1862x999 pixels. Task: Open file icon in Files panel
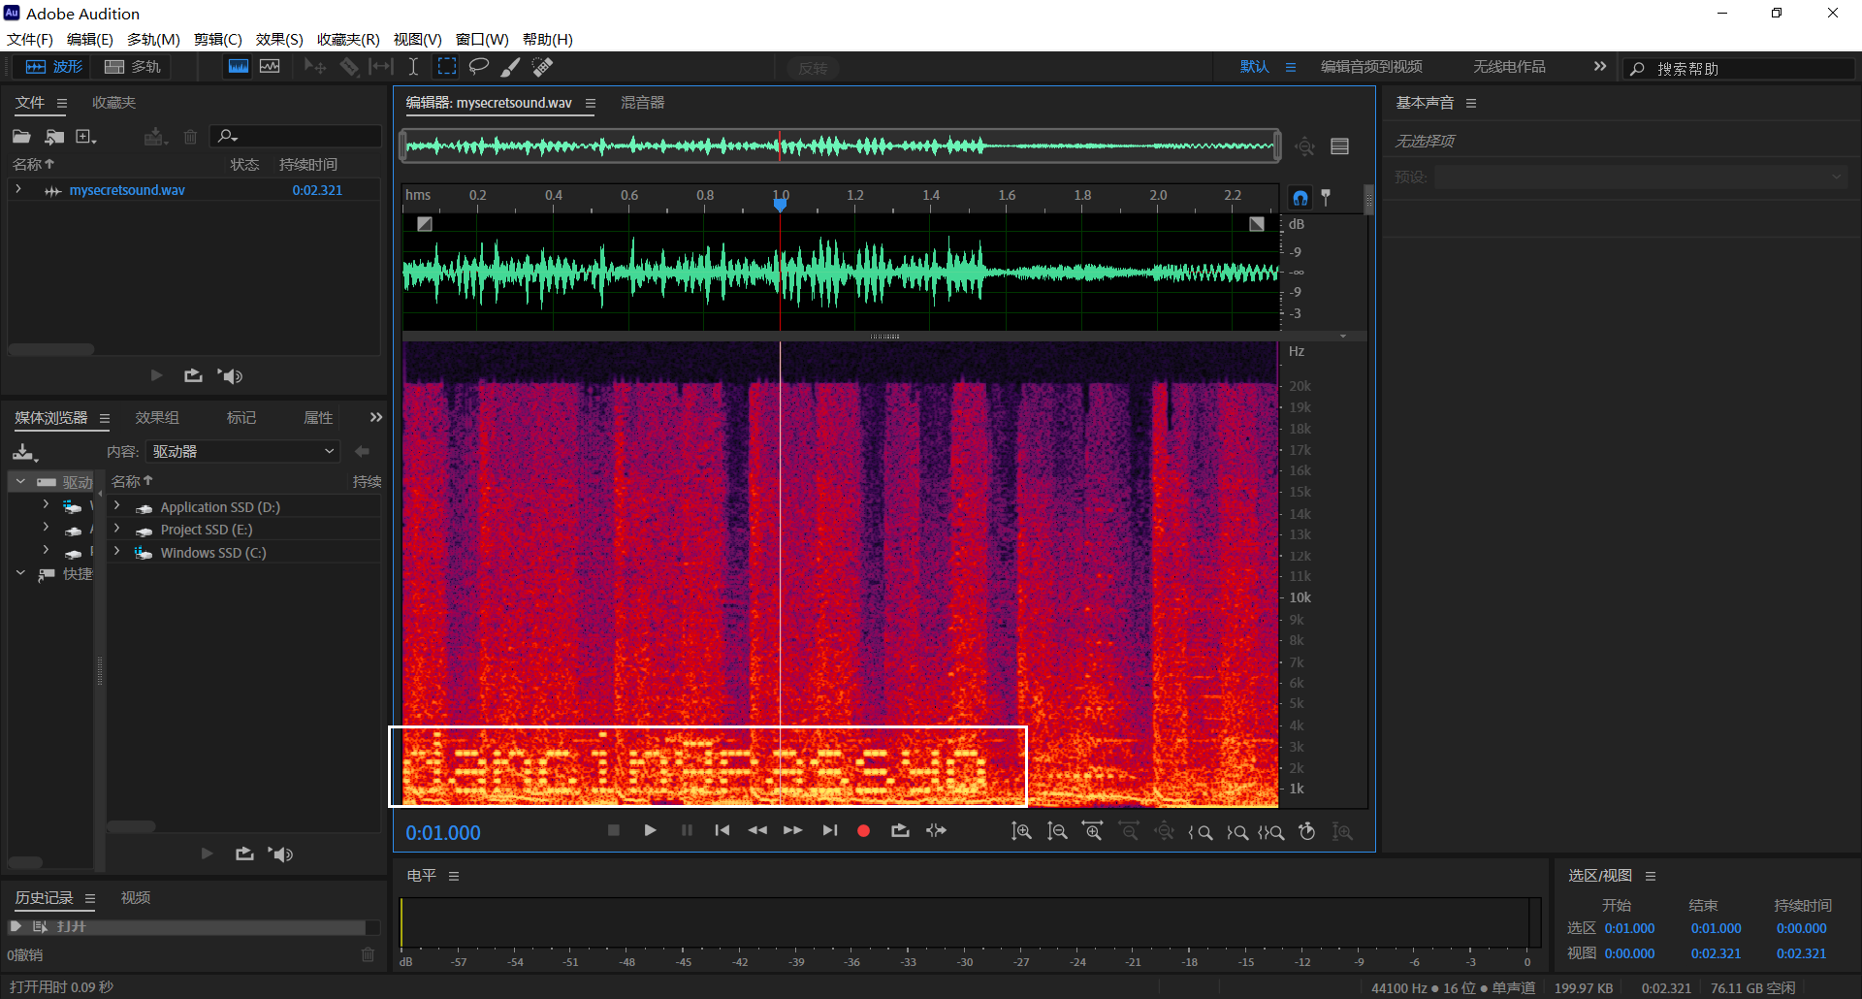[21, 137]
